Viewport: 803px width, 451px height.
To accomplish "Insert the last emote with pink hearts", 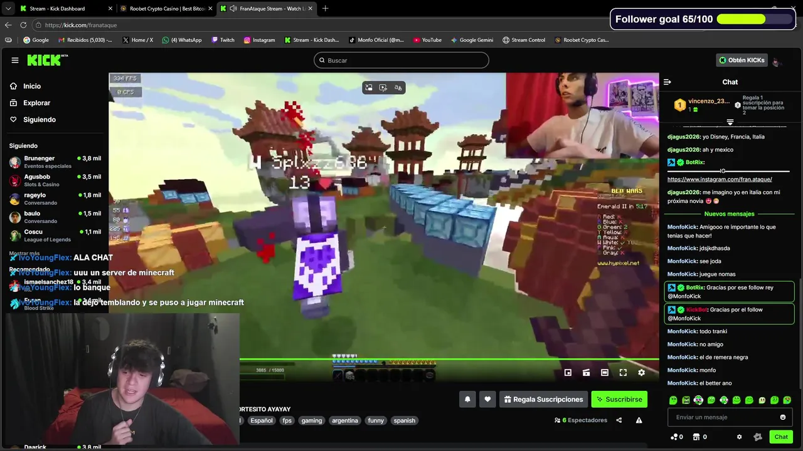I will 787,400.
